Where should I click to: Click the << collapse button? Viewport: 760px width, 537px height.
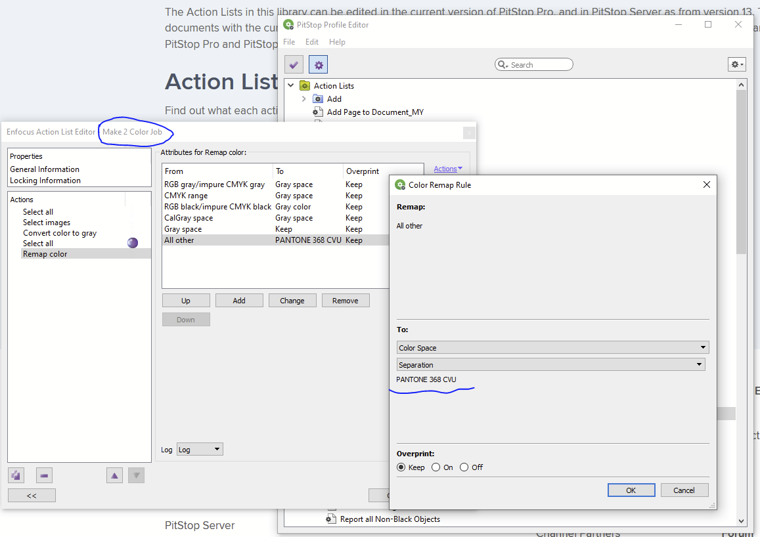coord(32,496)
